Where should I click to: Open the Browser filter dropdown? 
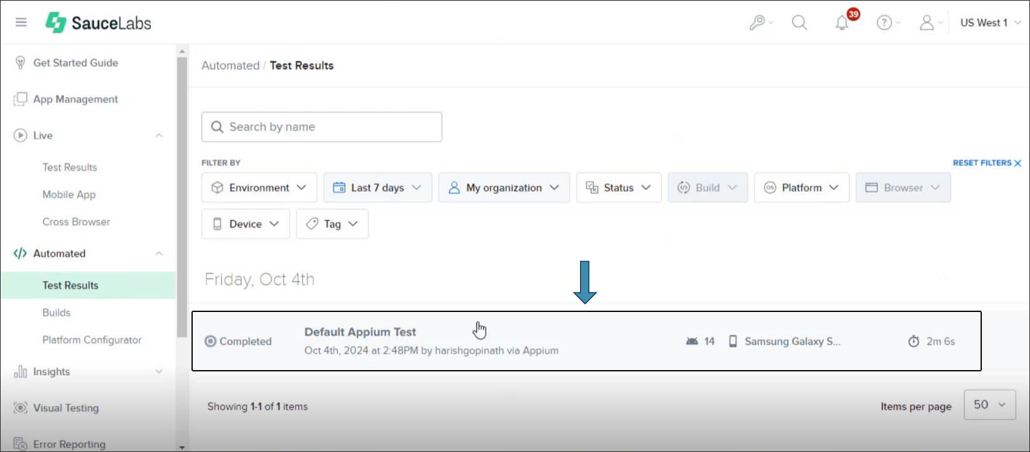point(903,188)
